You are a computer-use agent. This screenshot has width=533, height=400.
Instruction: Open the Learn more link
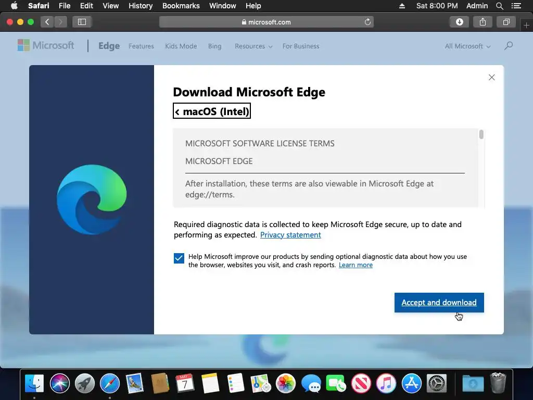356,265
